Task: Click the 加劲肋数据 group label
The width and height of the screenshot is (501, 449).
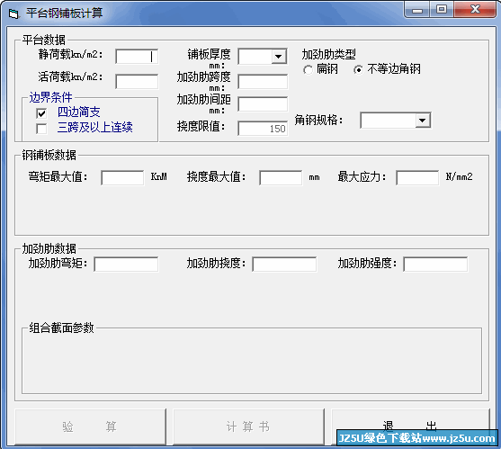Action: [x=49, y=248]
